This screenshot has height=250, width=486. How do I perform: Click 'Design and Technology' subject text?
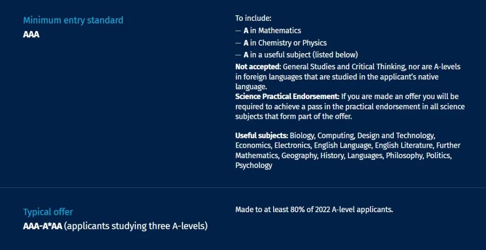click(396, 136)
